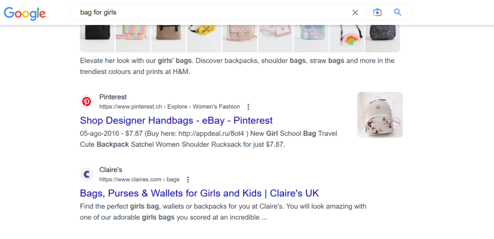Open the Pinterest result's three-dot menu
The height and width of the screenshot is (239, 494).
248,107
